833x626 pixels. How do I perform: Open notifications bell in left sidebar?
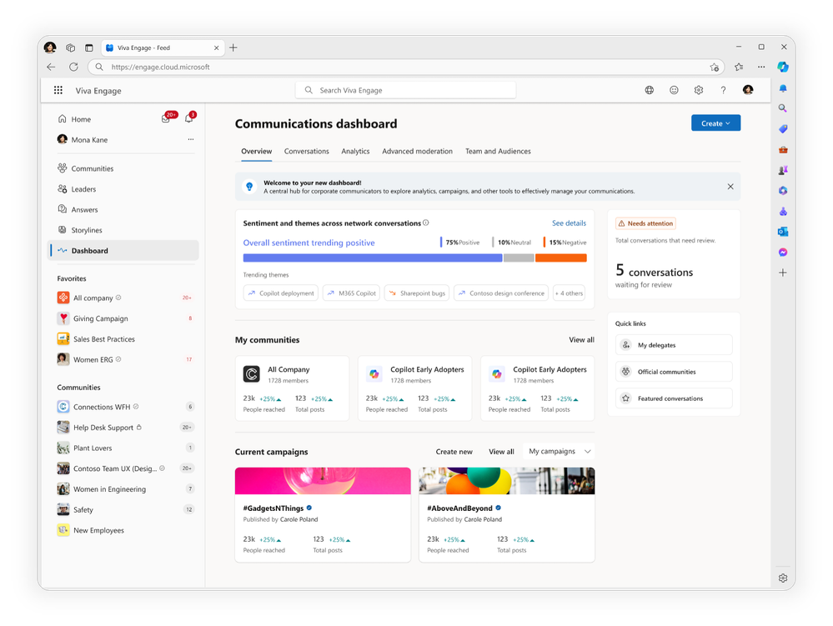coord(189,118)
